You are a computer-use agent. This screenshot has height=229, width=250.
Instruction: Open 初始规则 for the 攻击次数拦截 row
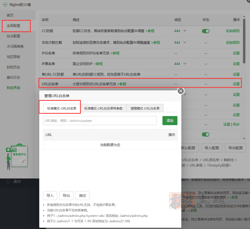[x=233, y=42]
